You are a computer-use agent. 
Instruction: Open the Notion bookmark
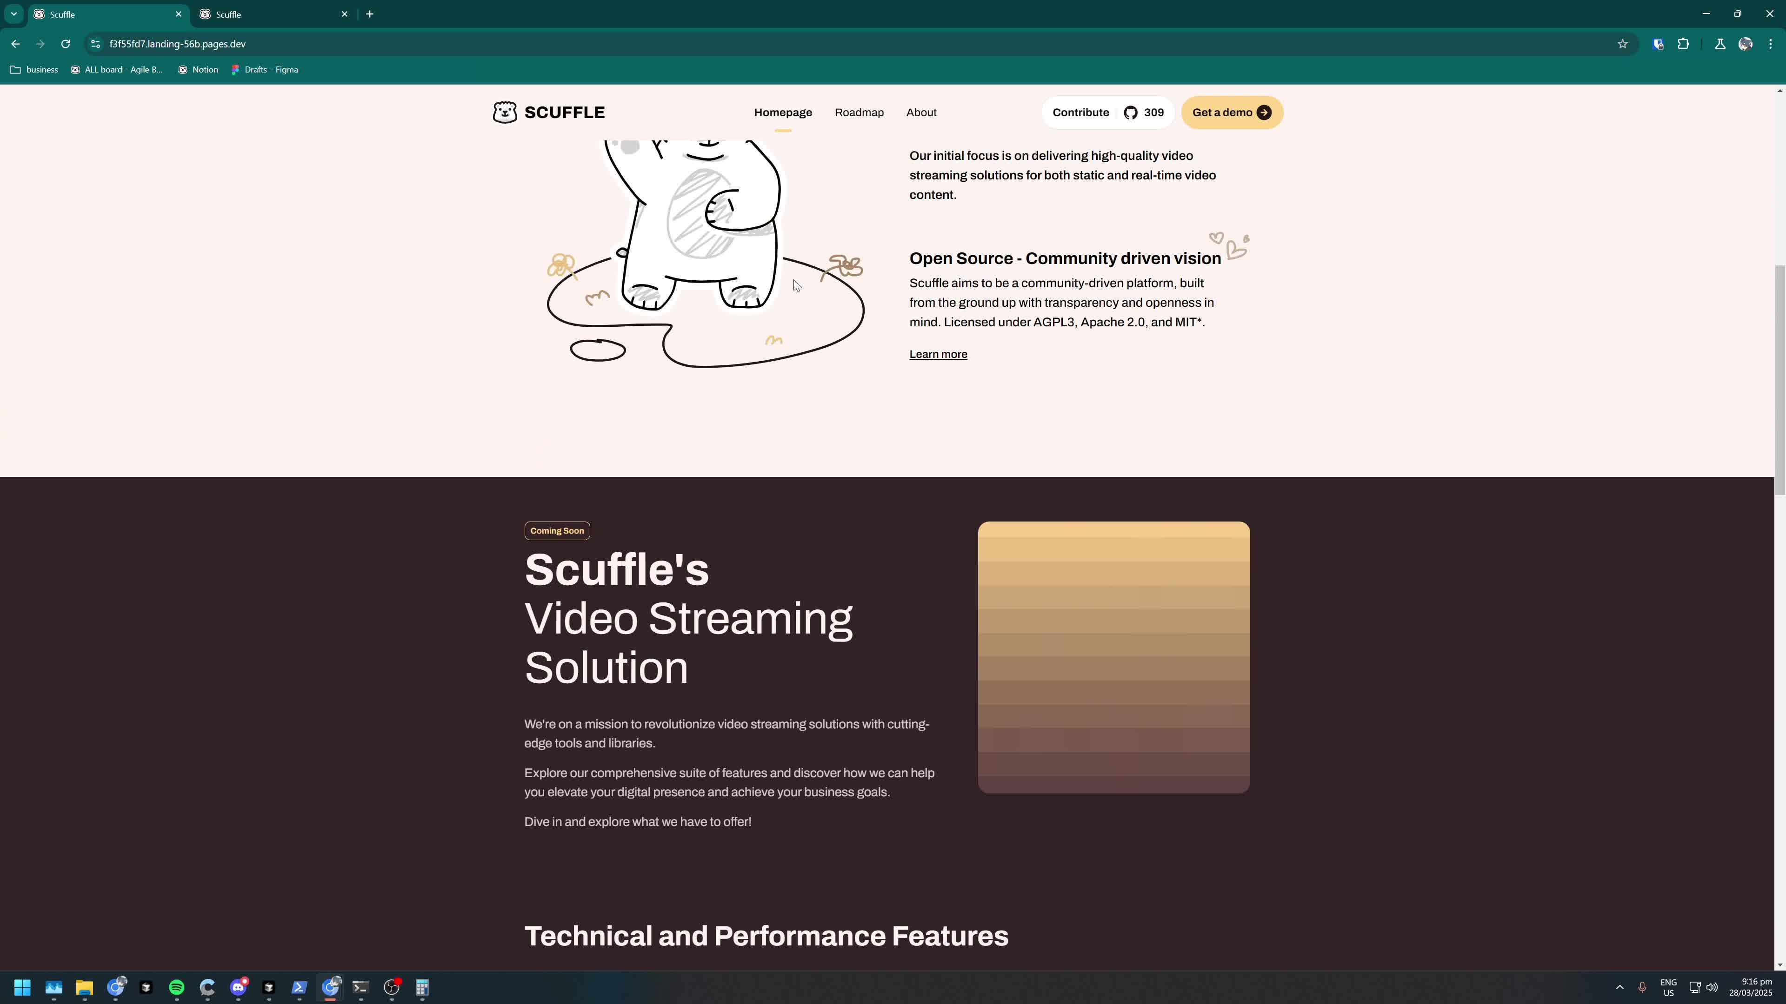(x=198, y=69)
